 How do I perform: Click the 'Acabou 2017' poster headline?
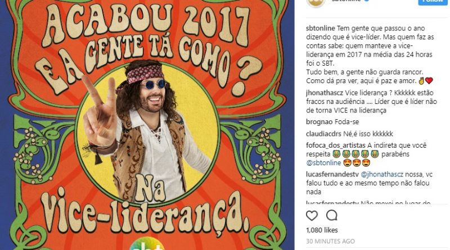tap(147, 24)
